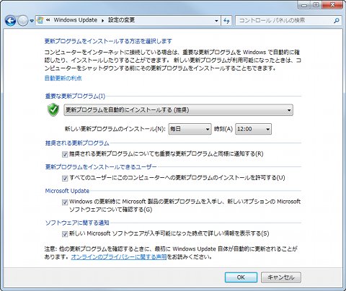Expand the address bar history dropdown
This screenshot has width=346, height=291.
[216, 21]
